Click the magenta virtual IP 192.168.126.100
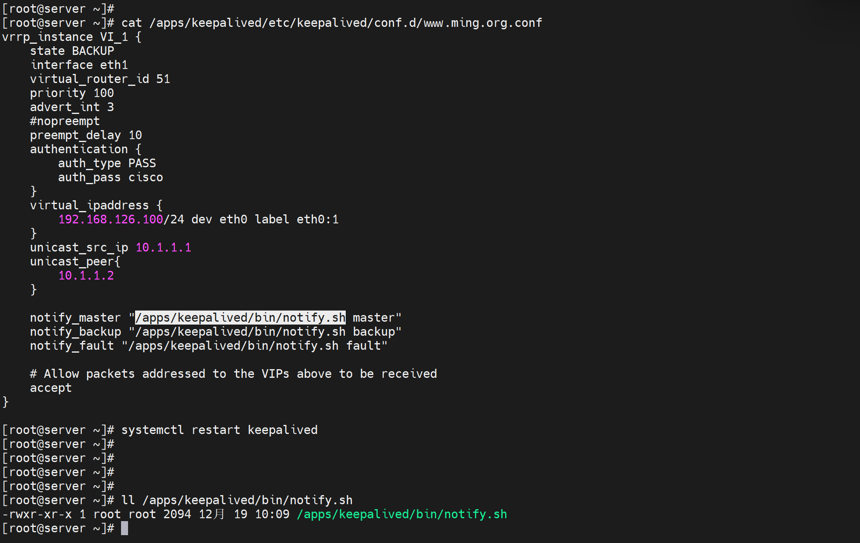 click(111, 219)
